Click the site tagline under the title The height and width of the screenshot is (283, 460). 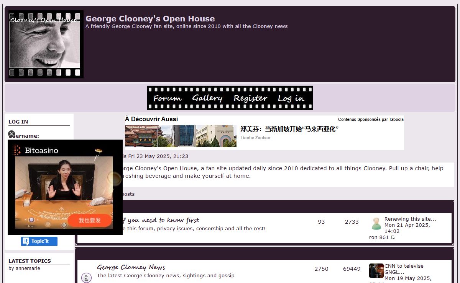(186, 26)
